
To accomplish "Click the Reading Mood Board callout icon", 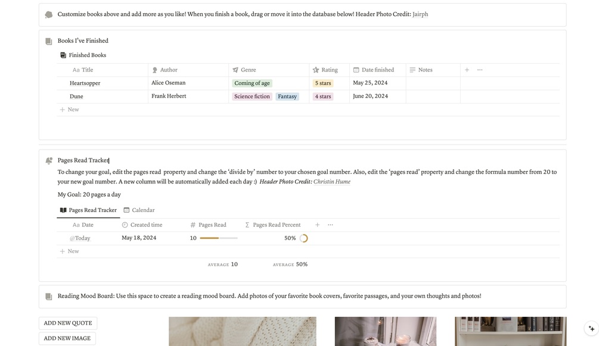I will click(x=49, y=297).
